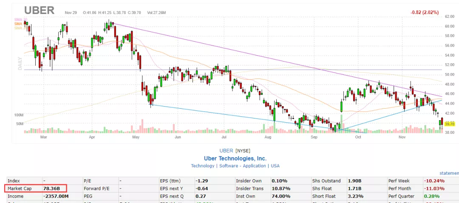
Task: Click the Perf Quarter label
Action: click(401, 196)
